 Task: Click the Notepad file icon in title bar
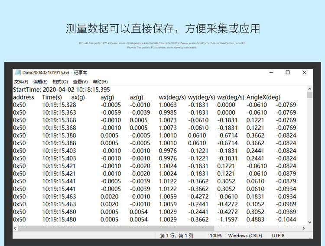pos(18,73)
